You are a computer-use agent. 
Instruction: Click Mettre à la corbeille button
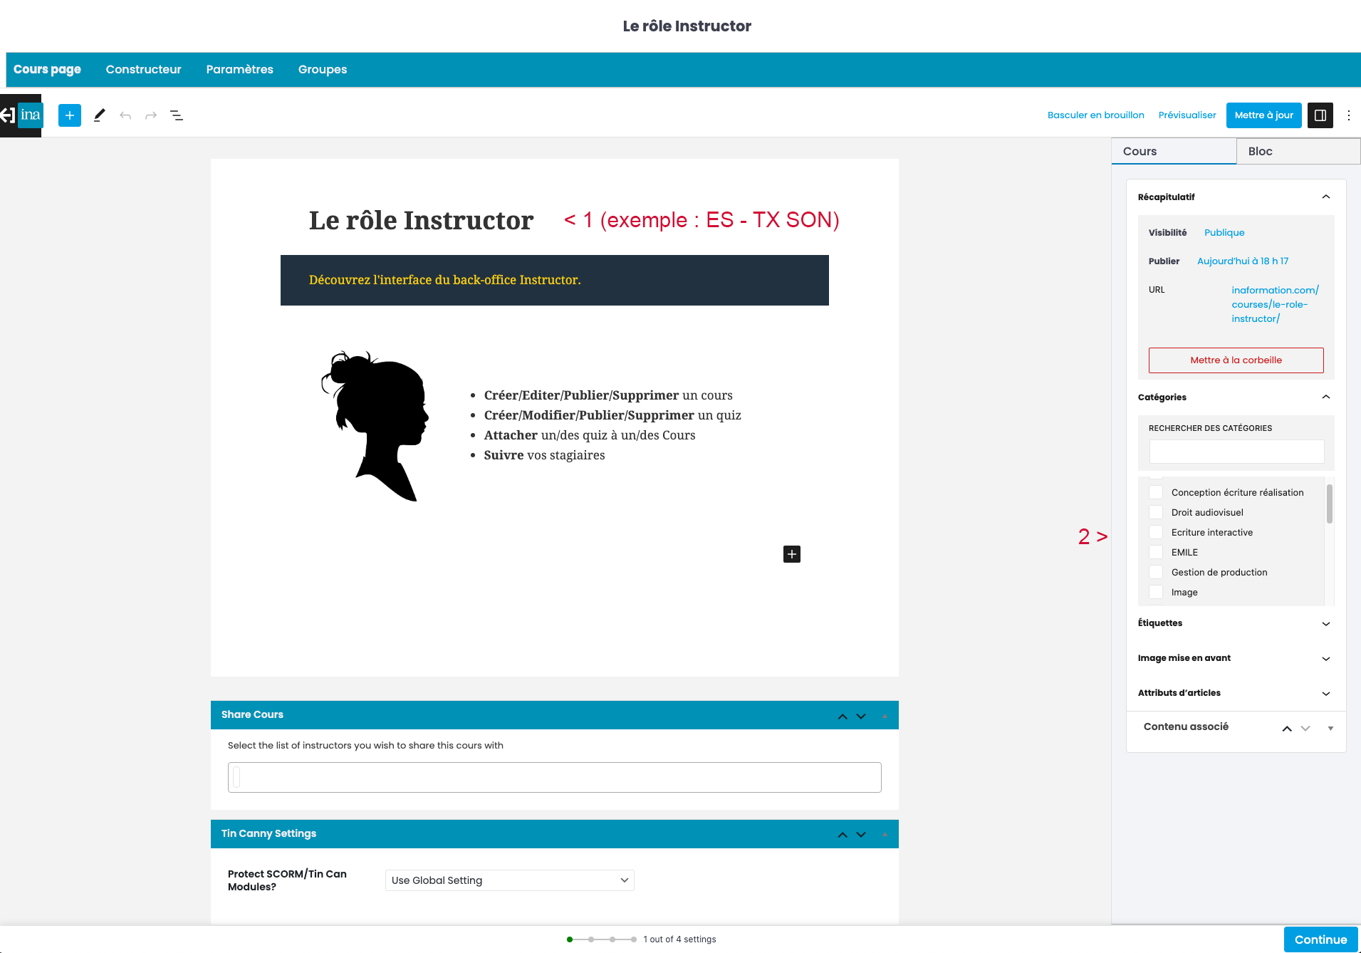point(1236,360)
